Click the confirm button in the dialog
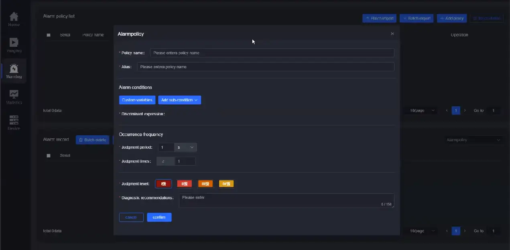The height and width of the screenshot is (250, 510). click(x=159, y=217)
